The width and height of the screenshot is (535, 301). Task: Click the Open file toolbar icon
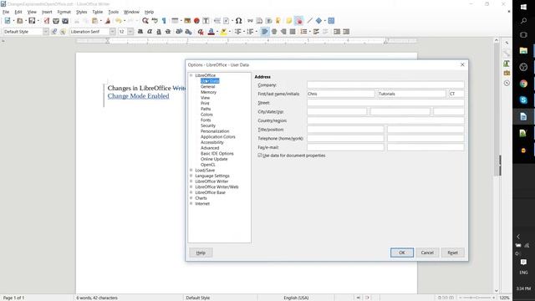(19, 21)
